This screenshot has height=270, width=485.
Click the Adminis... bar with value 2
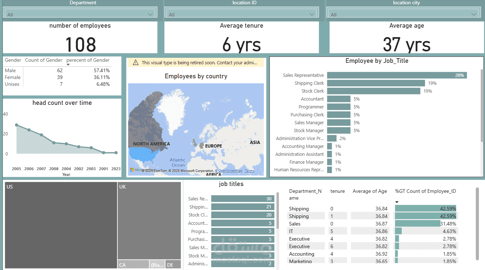click(243, 264)
